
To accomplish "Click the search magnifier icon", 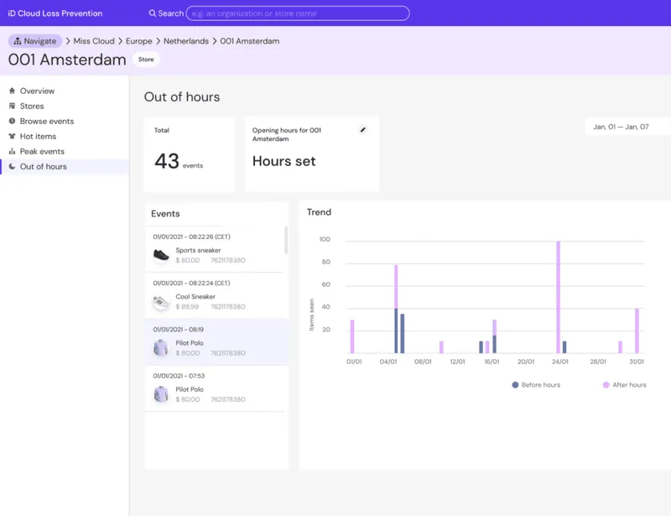I will (153, 13).
